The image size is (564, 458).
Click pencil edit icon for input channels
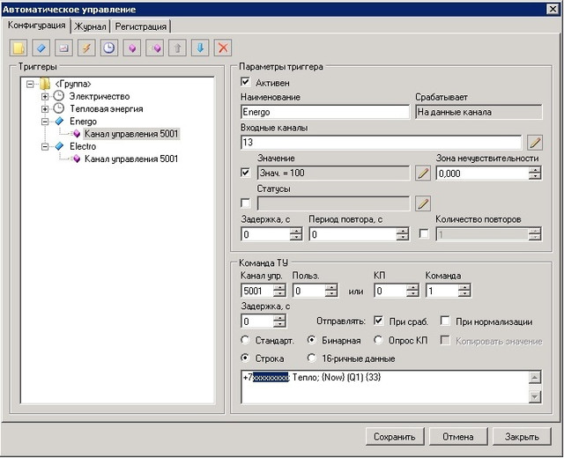pyautogui.click(x=535, y=143)
